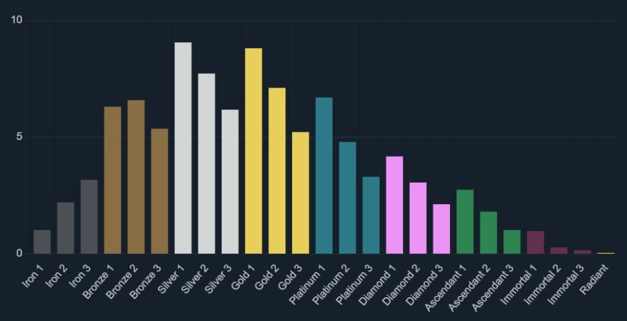Image resolution: width=627 pixels, height=321 pixels.
Task: Select the Immortal 1 bar
Action: click(536, 243)
